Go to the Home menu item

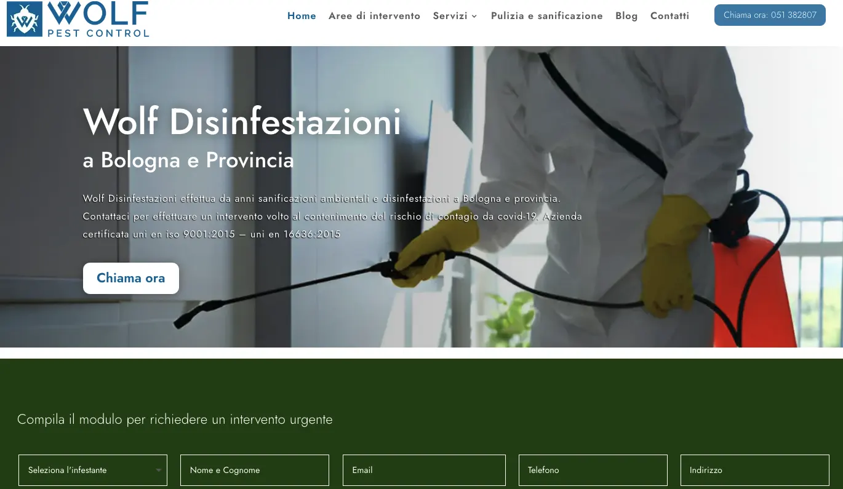[302, 16]
